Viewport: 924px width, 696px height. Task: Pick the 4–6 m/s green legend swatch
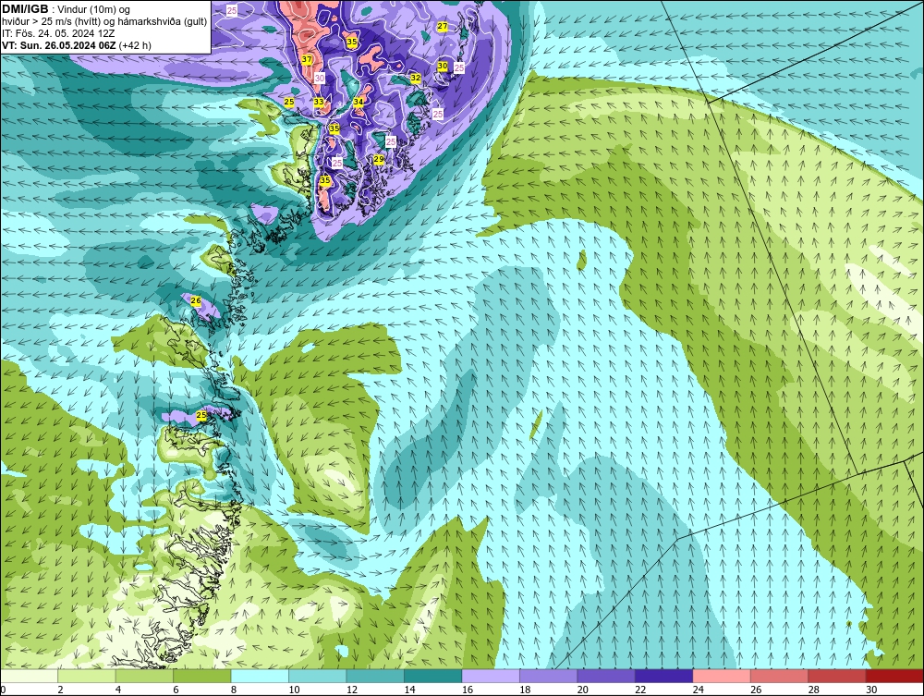(x=144, y=676)
